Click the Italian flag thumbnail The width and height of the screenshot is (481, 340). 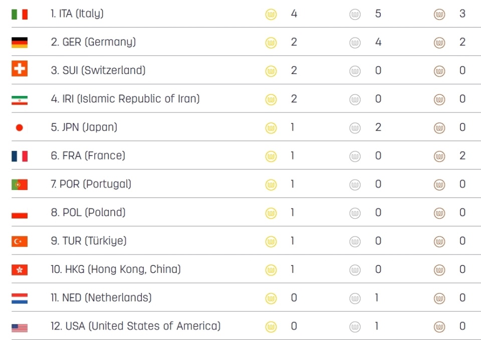(20, 14)
